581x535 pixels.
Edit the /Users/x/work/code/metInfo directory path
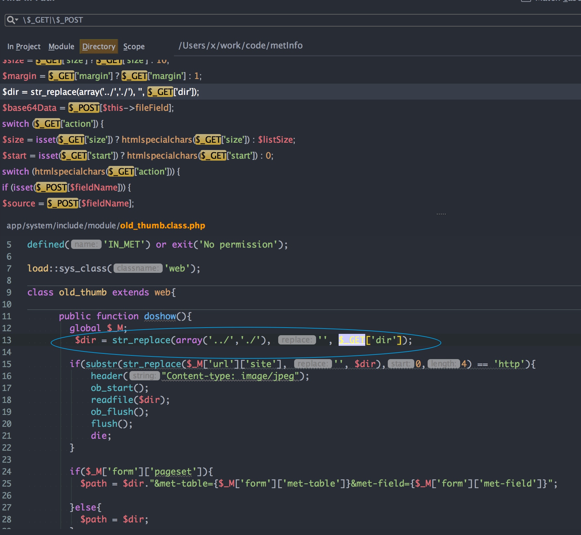[240, 45]
